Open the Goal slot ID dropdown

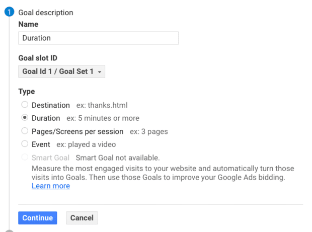61,72
